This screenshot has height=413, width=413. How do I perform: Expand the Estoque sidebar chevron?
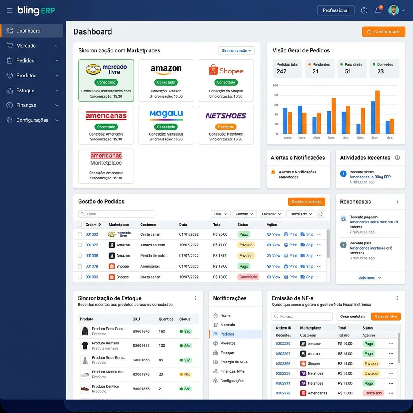57,90
